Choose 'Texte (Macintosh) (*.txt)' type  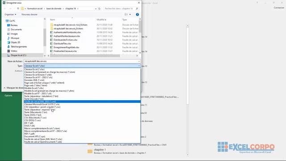tap(82, 112)
